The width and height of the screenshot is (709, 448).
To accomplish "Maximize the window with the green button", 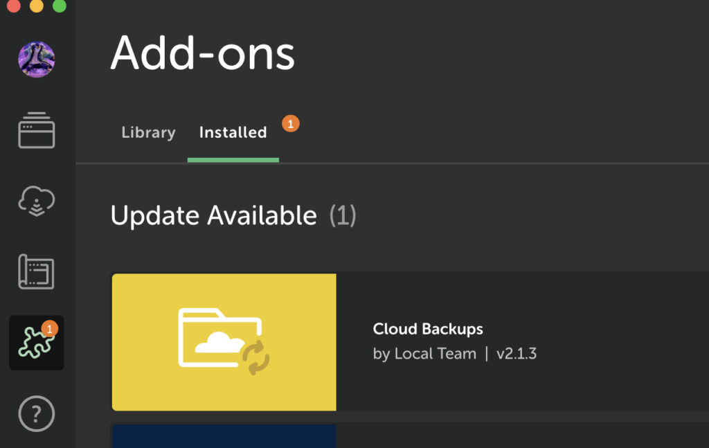I will [60, 6].
